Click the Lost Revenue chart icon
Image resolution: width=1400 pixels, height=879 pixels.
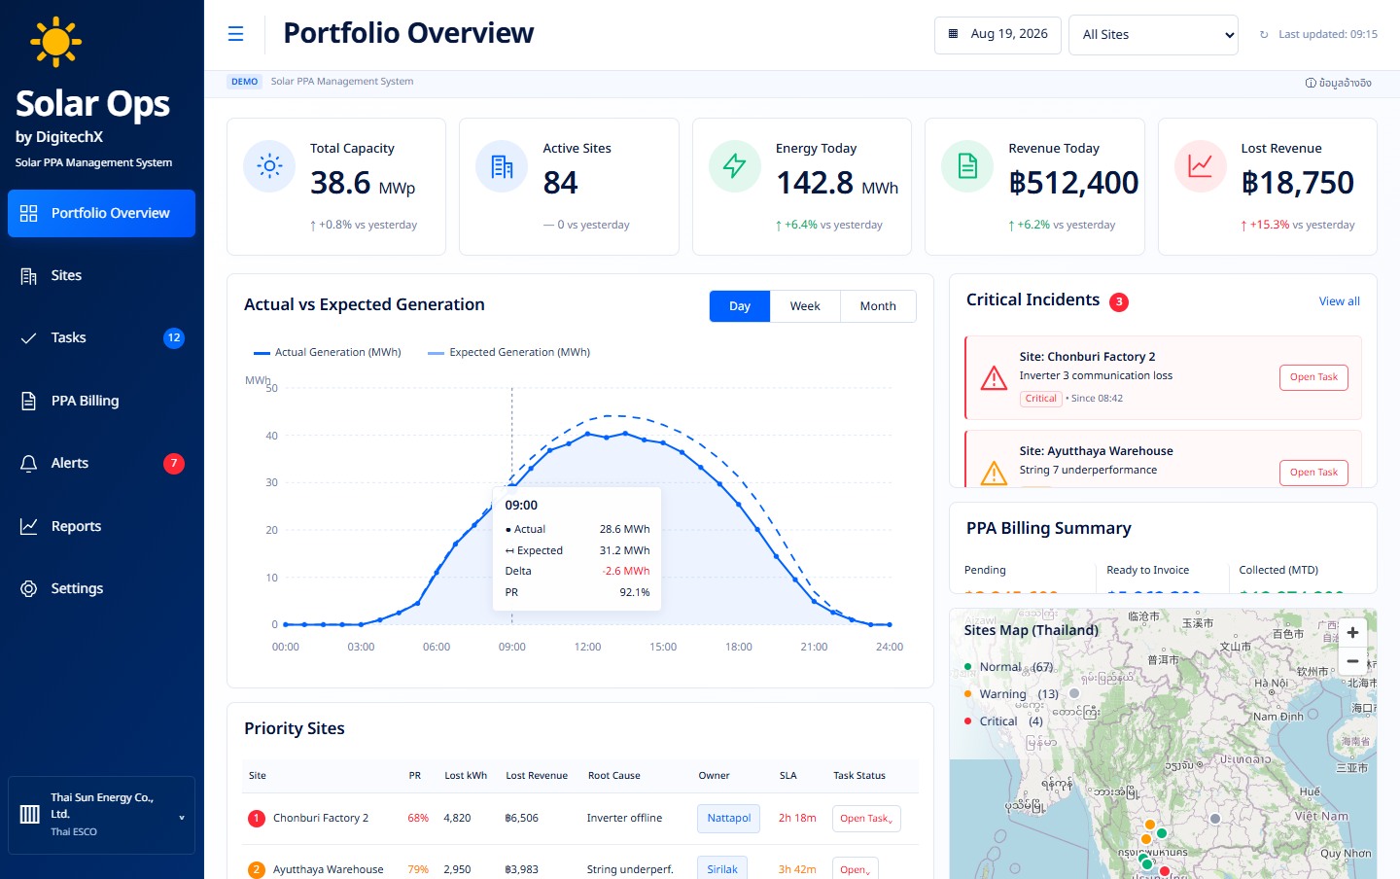tap(1201, 166)
